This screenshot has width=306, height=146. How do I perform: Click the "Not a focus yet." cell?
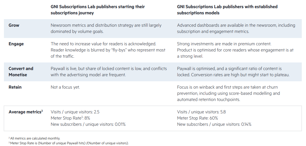[x=65, y=87]
